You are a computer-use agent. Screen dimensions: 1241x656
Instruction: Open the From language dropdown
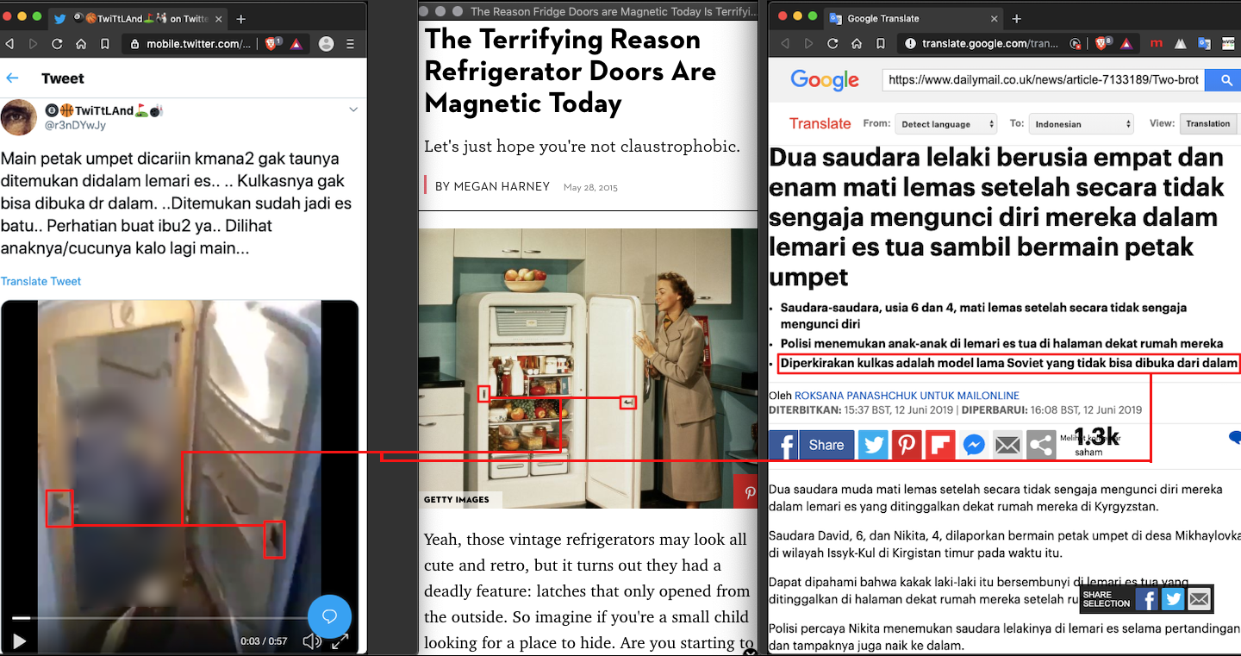(945, 124)
